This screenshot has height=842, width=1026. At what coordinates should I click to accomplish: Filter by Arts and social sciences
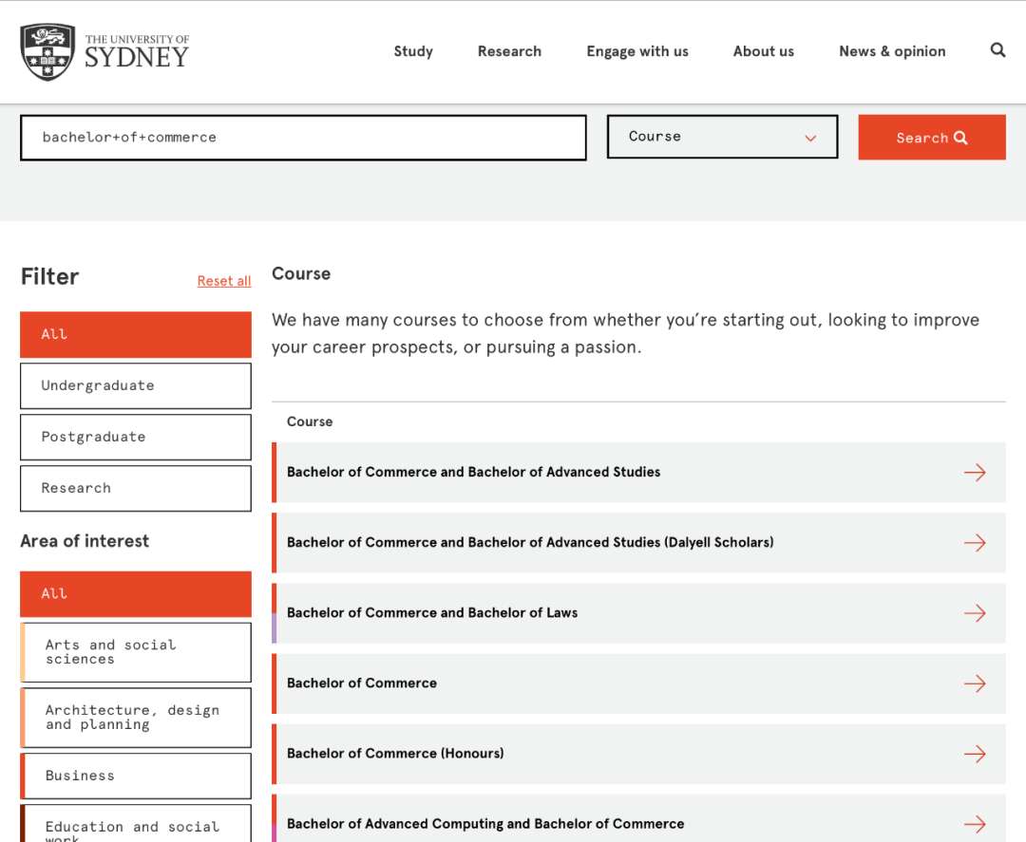coord(136,652)
